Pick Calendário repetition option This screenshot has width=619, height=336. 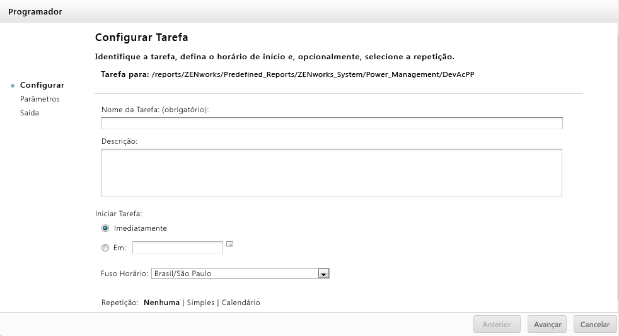240,303
